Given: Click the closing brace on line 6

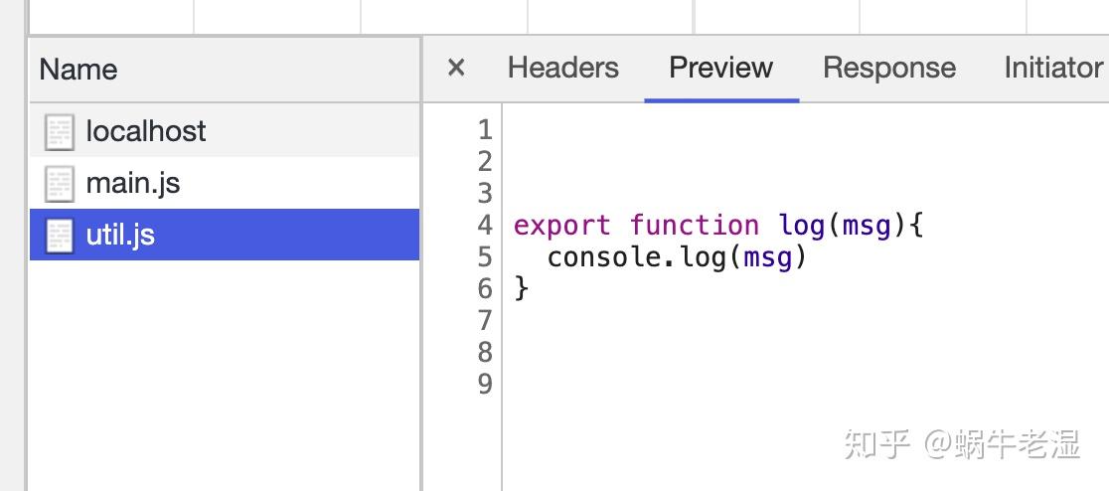Looking at the screenshot, I should pyautogui.click(x=522, y=289).
